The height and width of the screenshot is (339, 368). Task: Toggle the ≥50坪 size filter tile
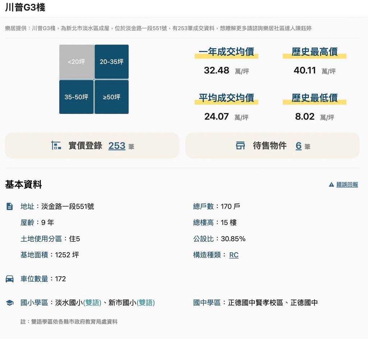tap(111, 97)
